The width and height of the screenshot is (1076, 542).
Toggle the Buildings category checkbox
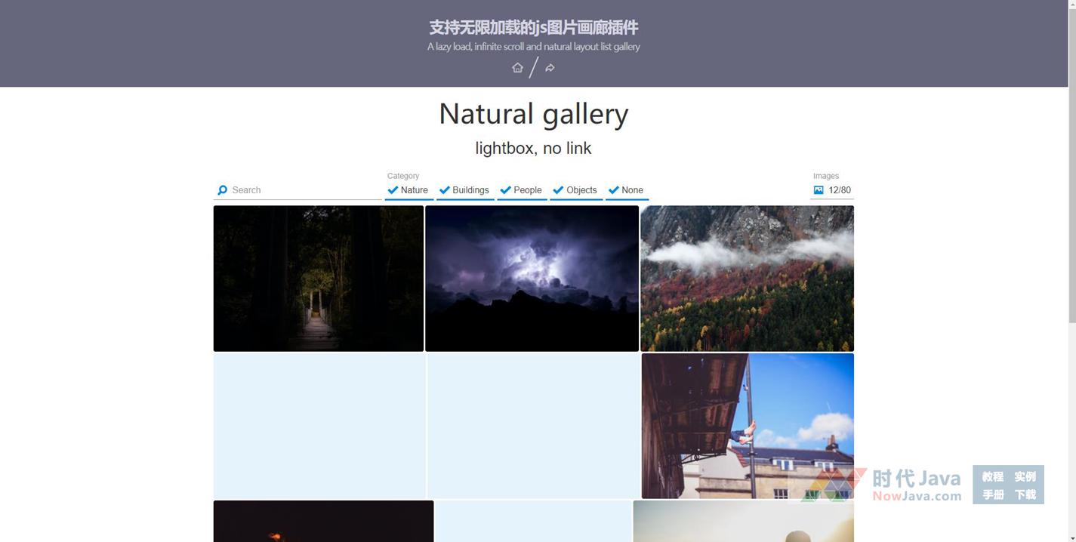464,190
